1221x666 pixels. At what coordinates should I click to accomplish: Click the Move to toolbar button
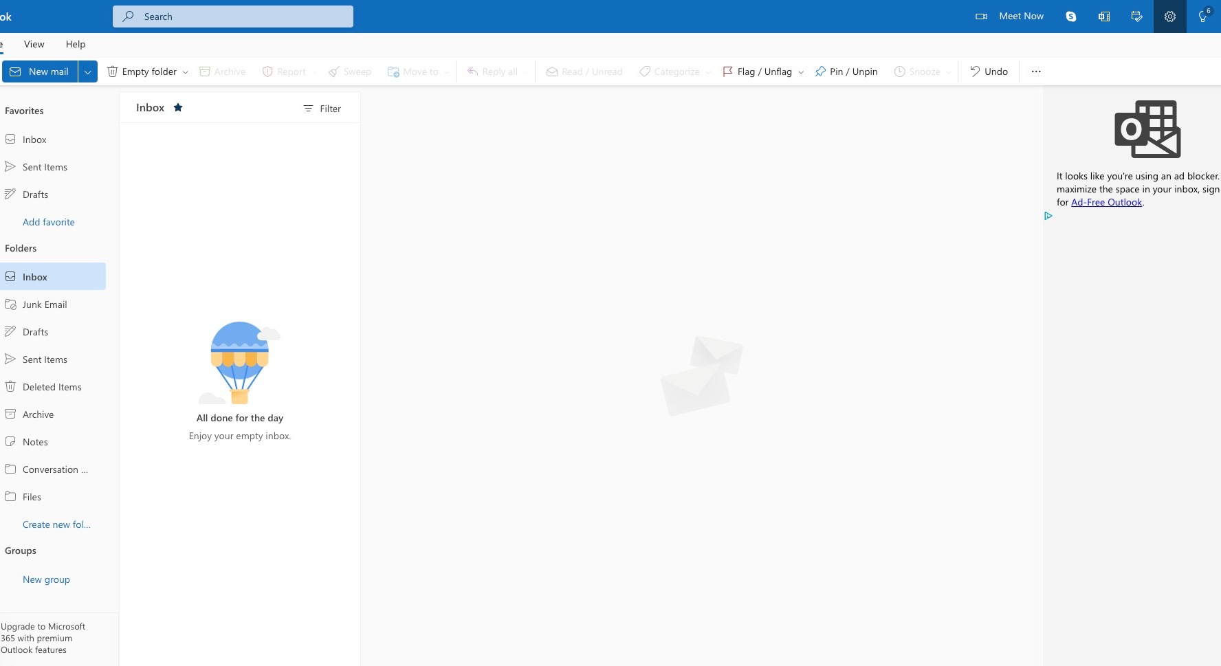tap(412, 71)
